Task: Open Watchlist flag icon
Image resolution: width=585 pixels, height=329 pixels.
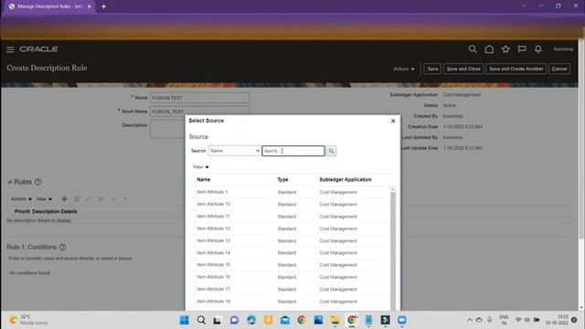Action: point(522,48)
